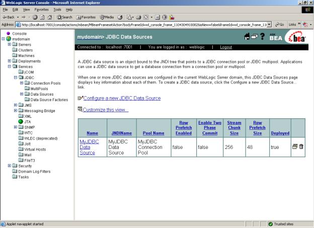Open the Help menu
Image resolution: width=314 pixels, height=228 pixels.
point(69,10)
